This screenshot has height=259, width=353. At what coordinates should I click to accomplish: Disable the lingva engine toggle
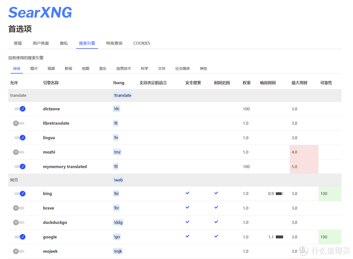point(20,138)
